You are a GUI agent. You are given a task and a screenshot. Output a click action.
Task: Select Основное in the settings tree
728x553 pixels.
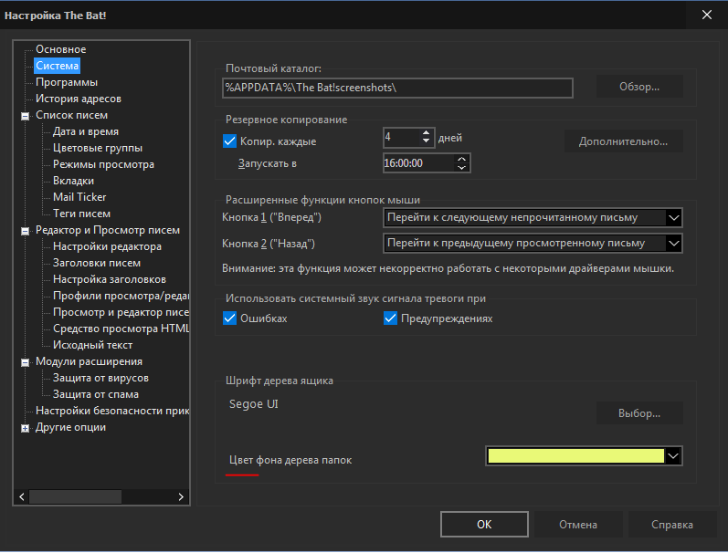point(61,49)
